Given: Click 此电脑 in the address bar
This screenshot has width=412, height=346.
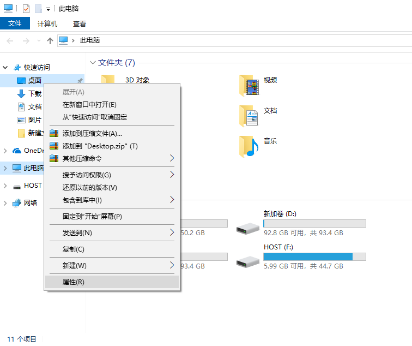Looking at the screenshot, I should click(x=90, y=40).
